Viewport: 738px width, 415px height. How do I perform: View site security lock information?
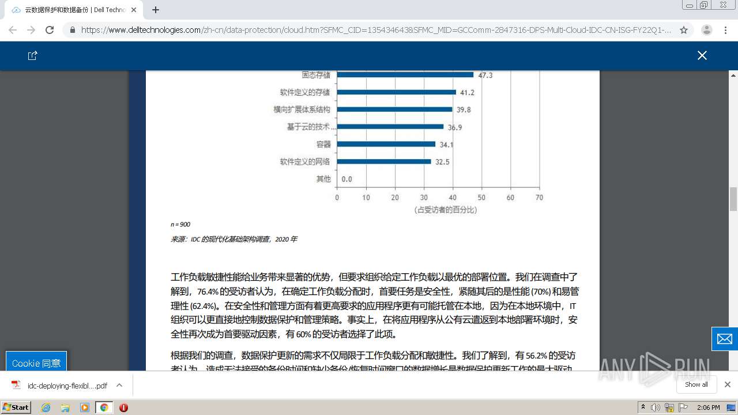click(72, 30)
